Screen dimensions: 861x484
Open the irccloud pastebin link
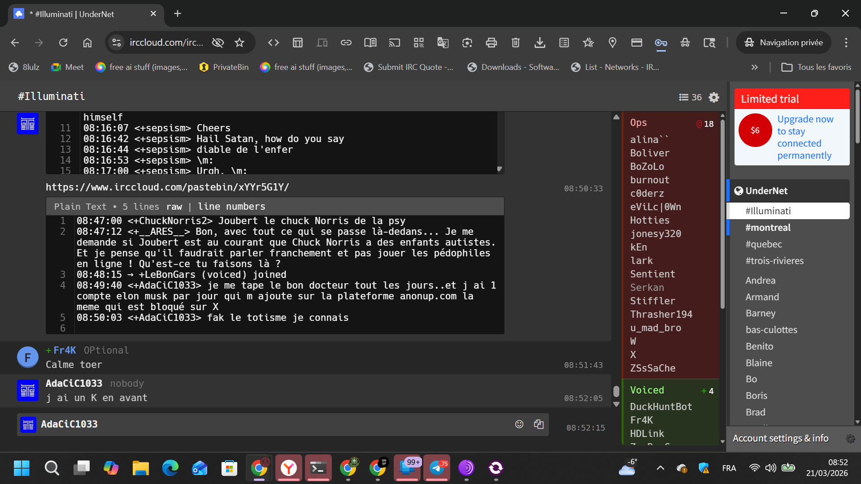click(167, 187)
